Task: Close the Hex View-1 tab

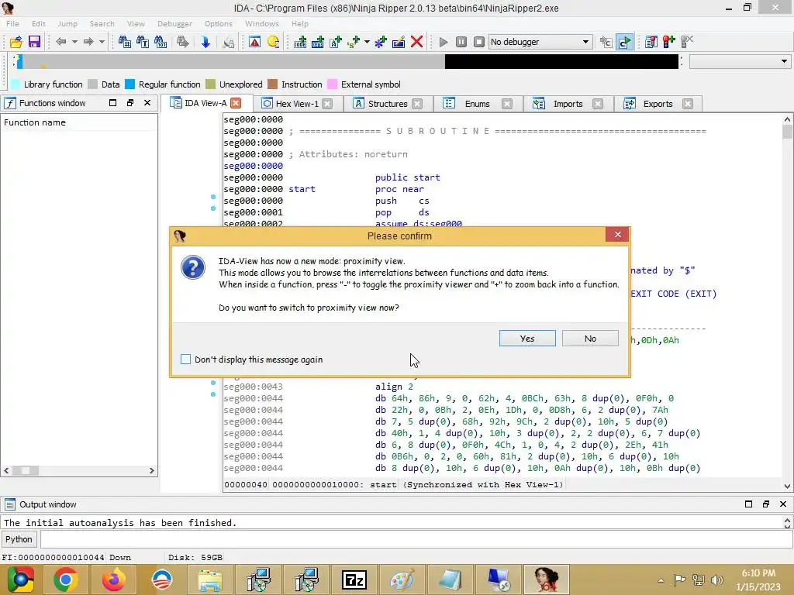Action: click(328, 104)
